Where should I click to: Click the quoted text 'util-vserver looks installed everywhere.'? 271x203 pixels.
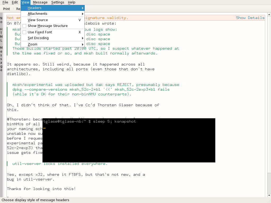pyautogui.click(x=60, y=164)
